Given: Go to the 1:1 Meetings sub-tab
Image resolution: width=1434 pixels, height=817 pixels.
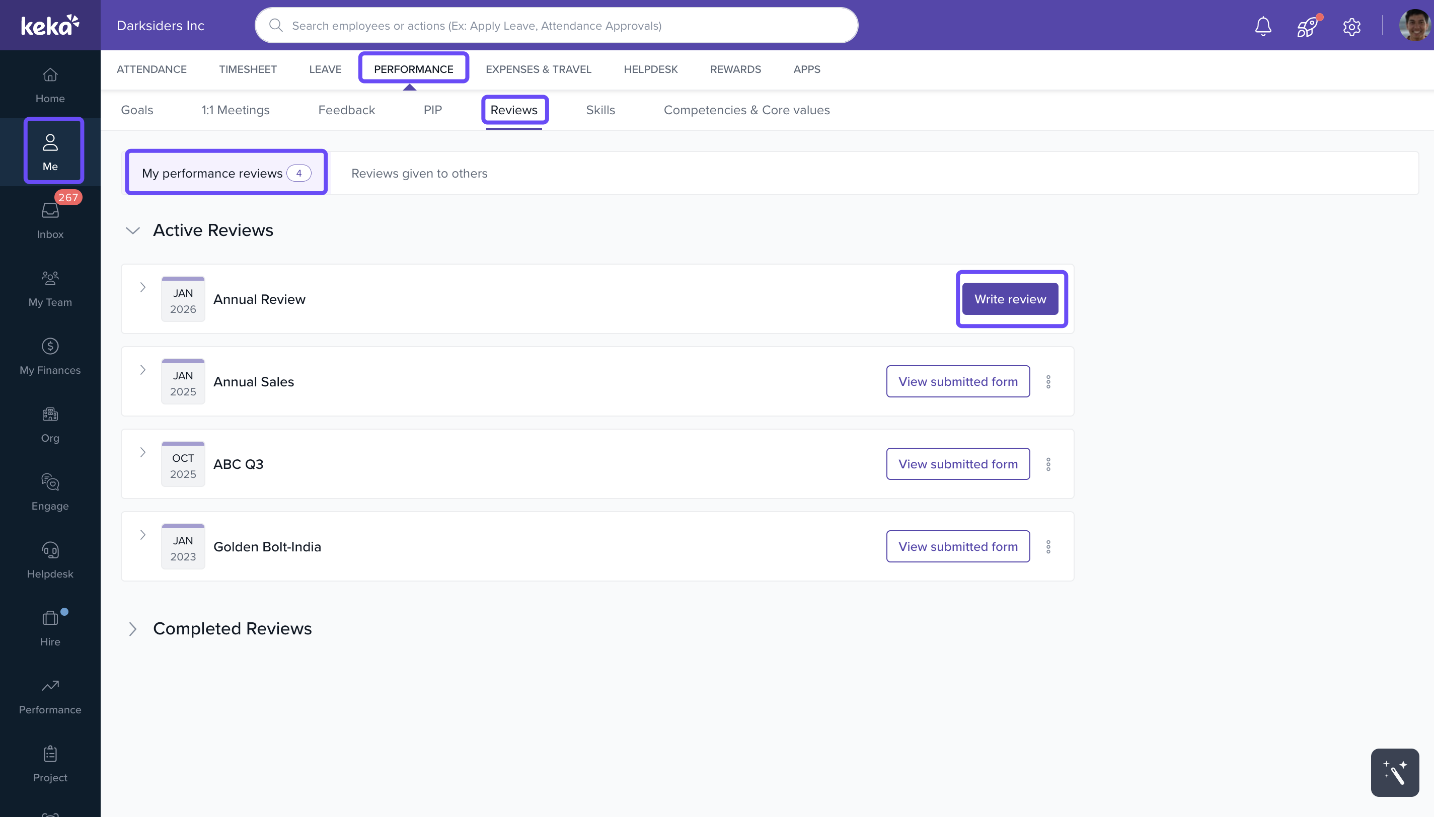Looking at the screenshot, I should point(236,110).
